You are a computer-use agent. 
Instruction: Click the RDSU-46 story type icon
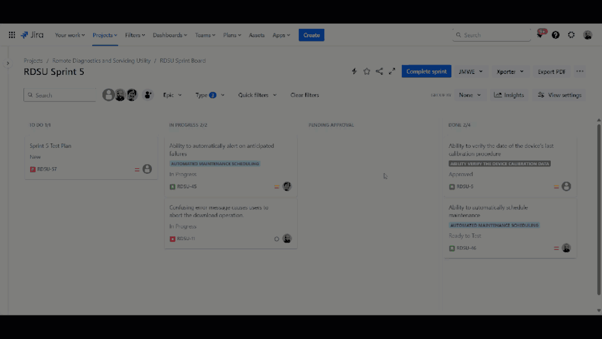(452, 249)
